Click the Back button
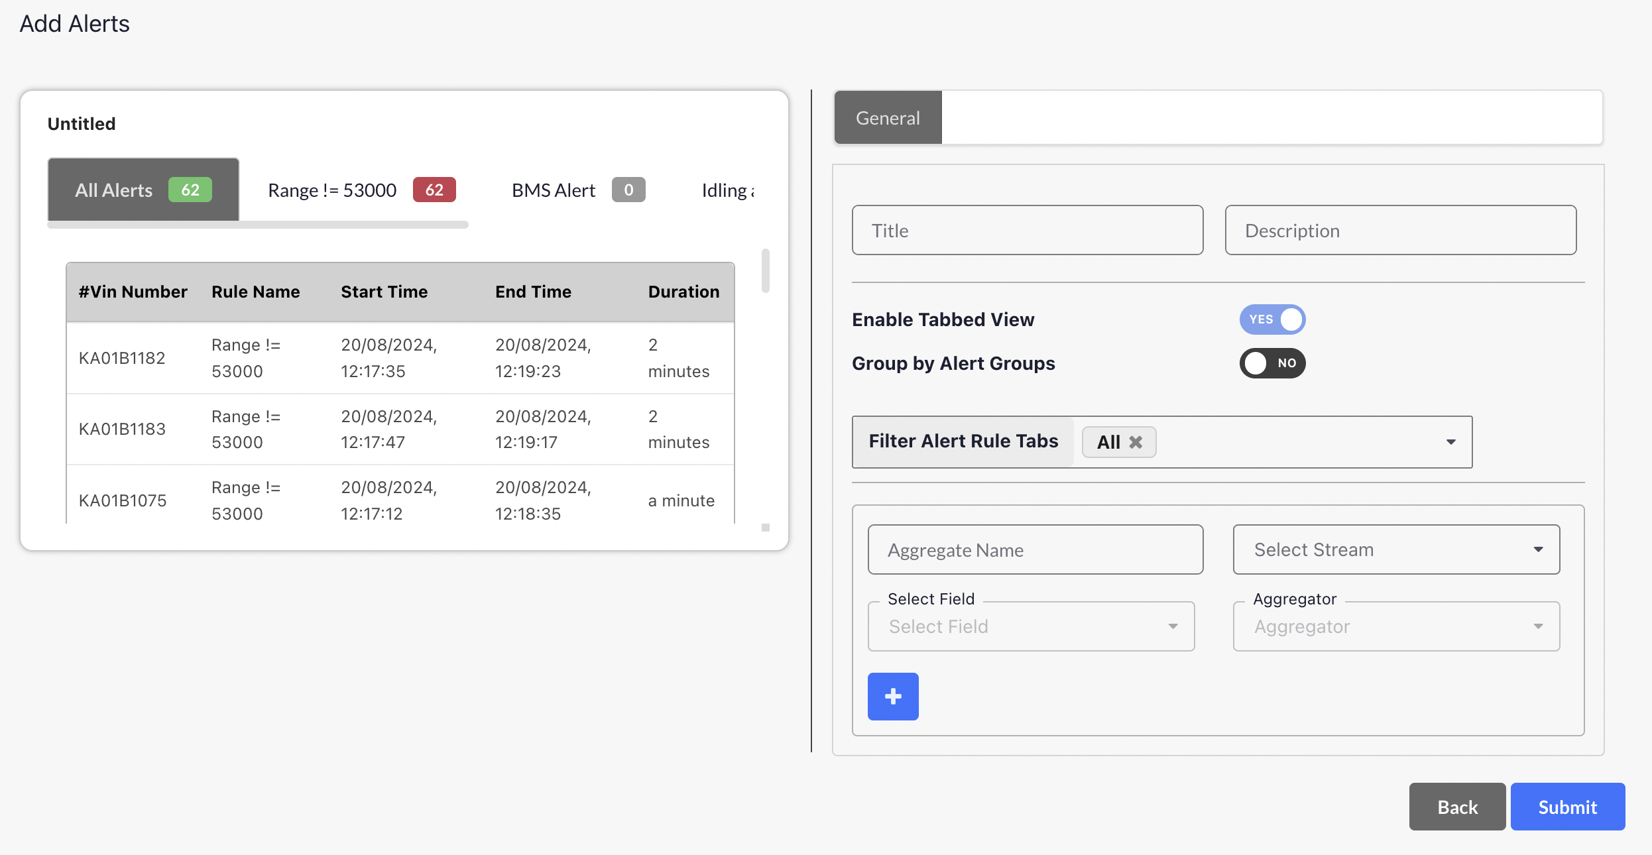This screenshot has height=855, width=1652. (x=1456, y=807)
